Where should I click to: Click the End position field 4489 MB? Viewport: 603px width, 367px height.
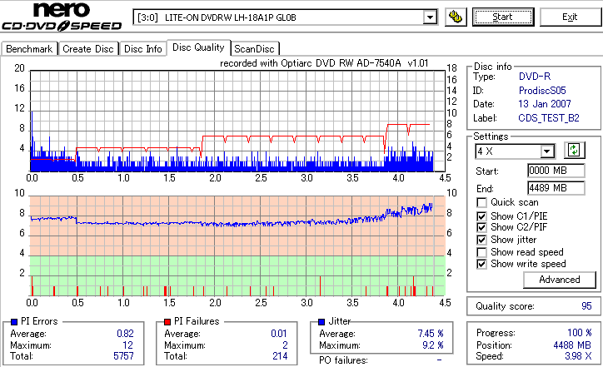556,188
